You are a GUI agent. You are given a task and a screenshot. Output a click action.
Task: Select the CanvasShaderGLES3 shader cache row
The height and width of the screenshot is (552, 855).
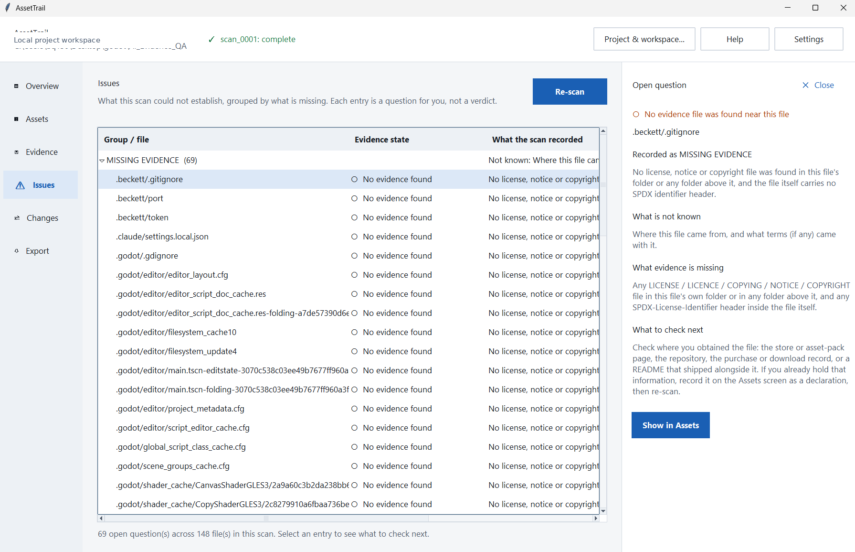[348, 485]
